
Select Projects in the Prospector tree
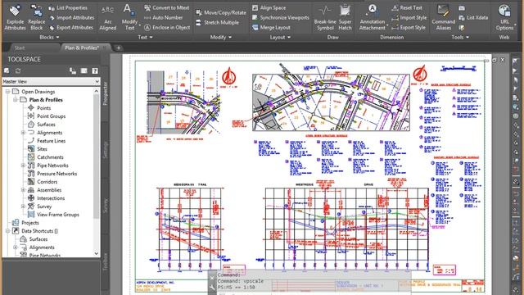point(30,223)
